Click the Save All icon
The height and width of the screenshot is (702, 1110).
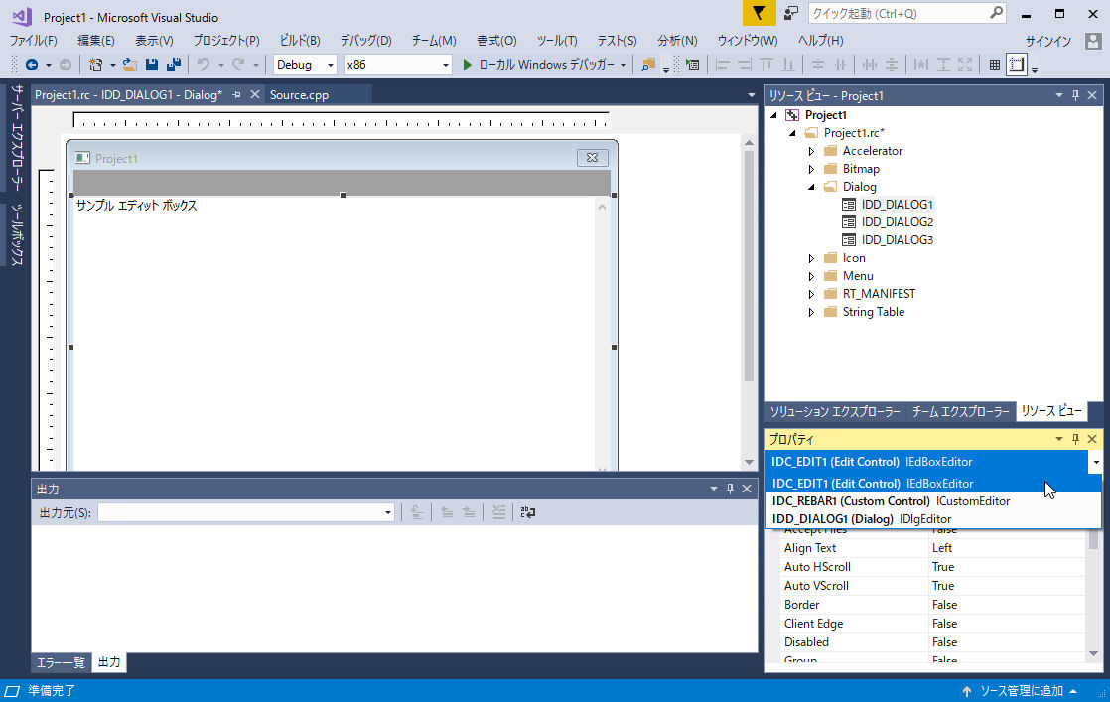[x=174, y=65]
